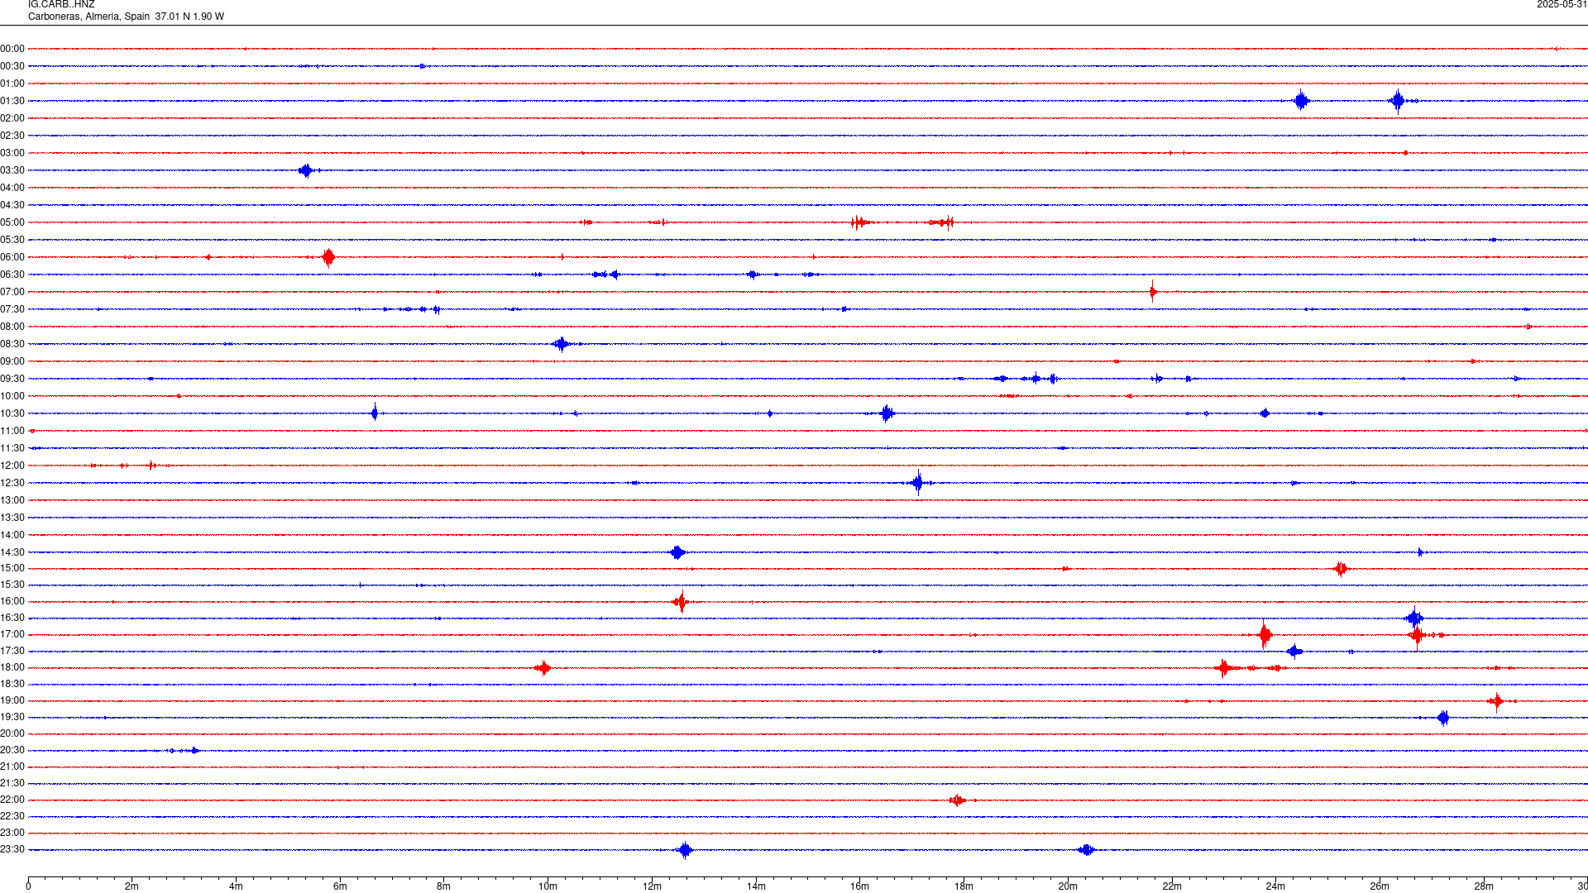
Task: Click the 18m tick on time axis
Action: [x=964, y=886]
